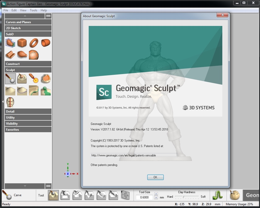Open the Help menu

44,10
